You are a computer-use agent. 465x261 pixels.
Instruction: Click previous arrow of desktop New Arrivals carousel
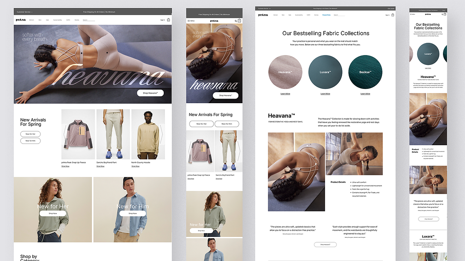click(65, 134)
